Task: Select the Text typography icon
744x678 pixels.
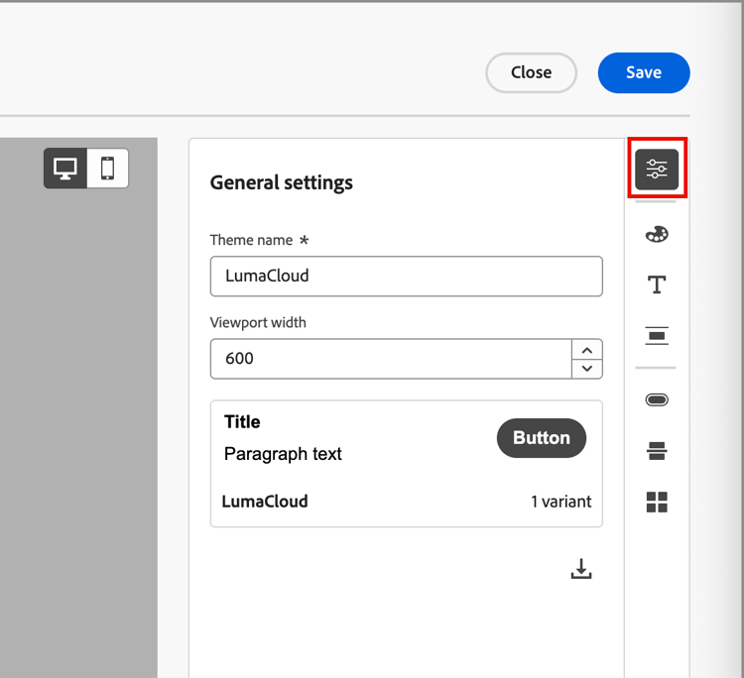Action: 657,285
